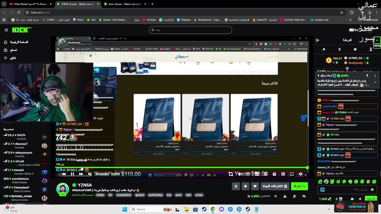Share the stream using share icon
Viewport: 381px width, 214px height.
click(275, 196)
